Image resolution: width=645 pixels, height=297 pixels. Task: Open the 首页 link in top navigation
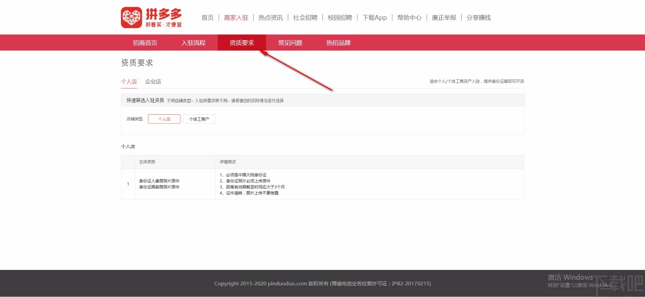point(208,18)
